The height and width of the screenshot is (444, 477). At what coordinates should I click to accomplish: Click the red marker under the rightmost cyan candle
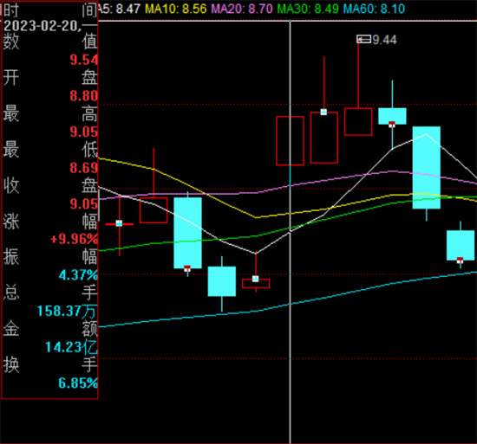click(460, 261)
